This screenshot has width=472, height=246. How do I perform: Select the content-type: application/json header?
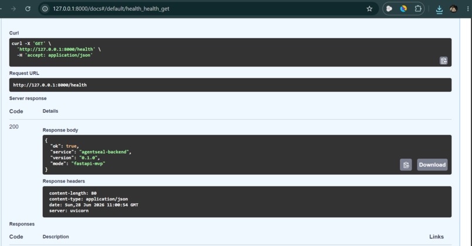tap(88, 199)
